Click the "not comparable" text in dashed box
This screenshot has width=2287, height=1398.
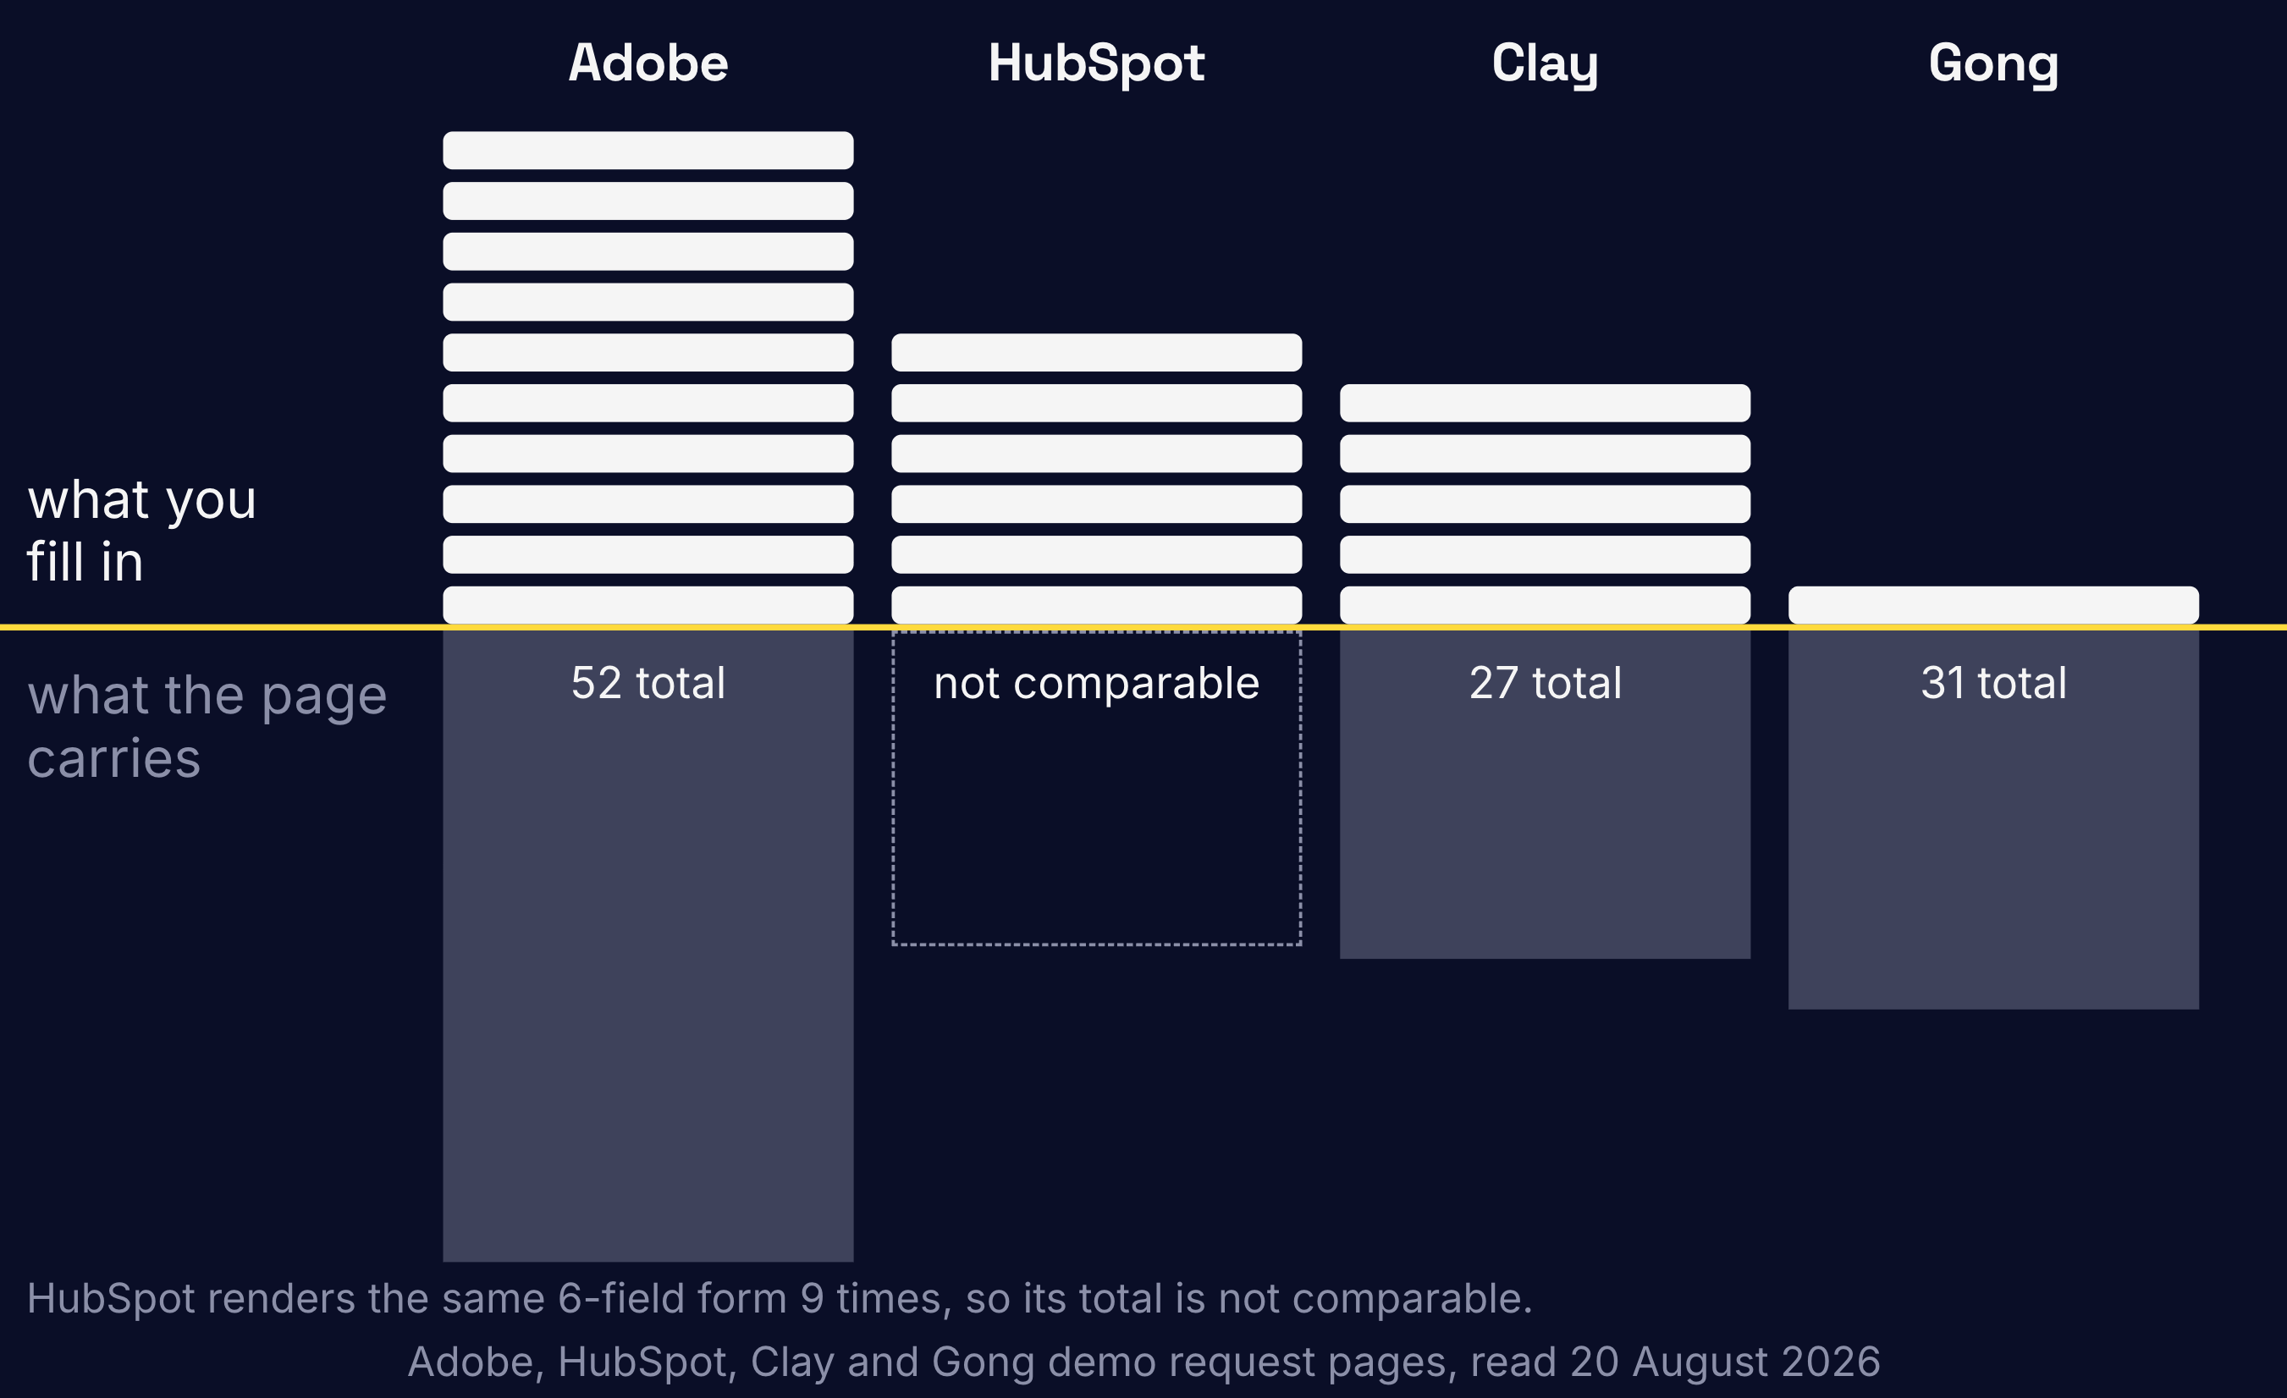click(x=1096, y=684)
